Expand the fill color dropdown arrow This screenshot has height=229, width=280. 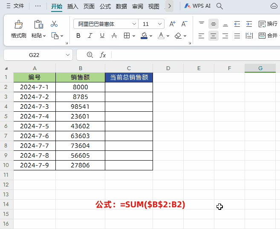(x=151, y=36)
